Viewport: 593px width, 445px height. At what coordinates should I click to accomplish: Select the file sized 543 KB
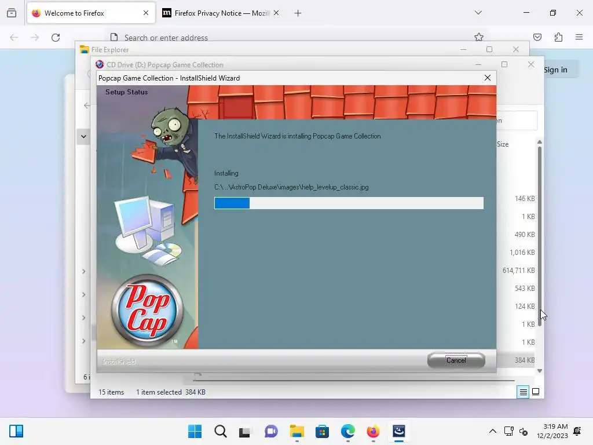pyautogui.click(x=525, y=289)
